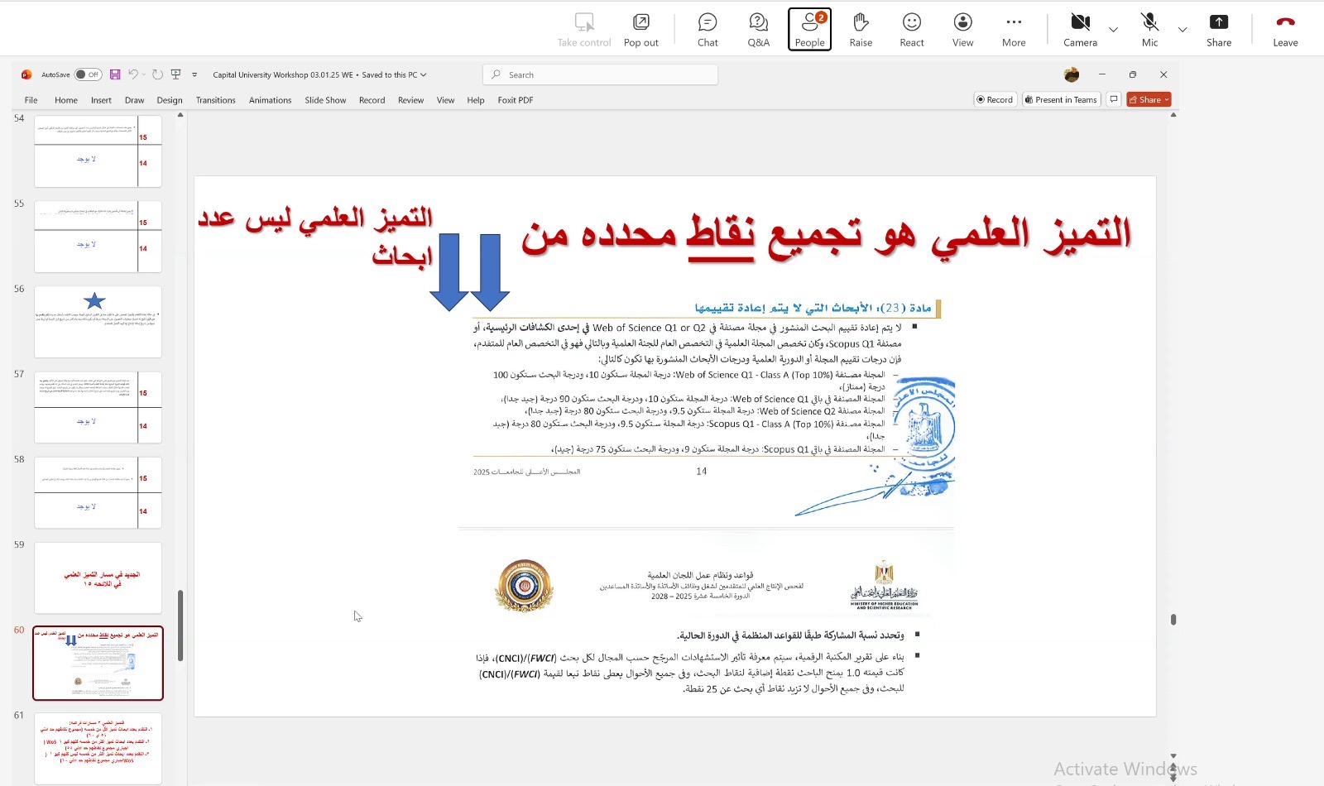Open the People participants list

tap(809, 30)
